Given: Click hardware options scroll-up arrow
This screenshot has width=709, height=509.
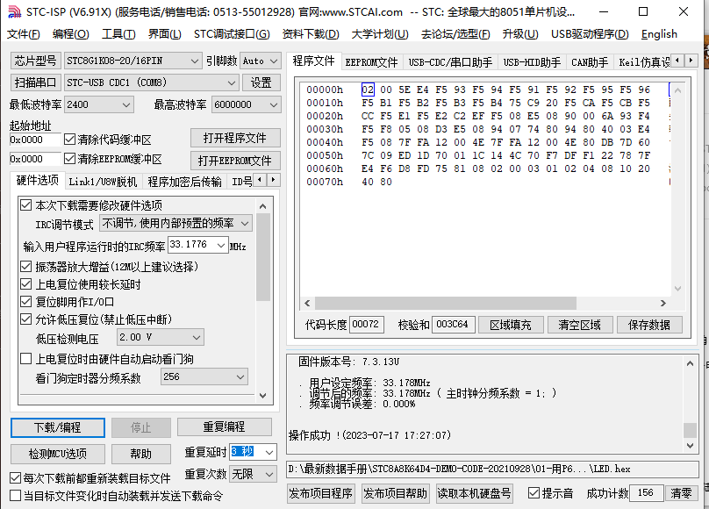Looking at the screenshot, I should [x=263, y=206].
